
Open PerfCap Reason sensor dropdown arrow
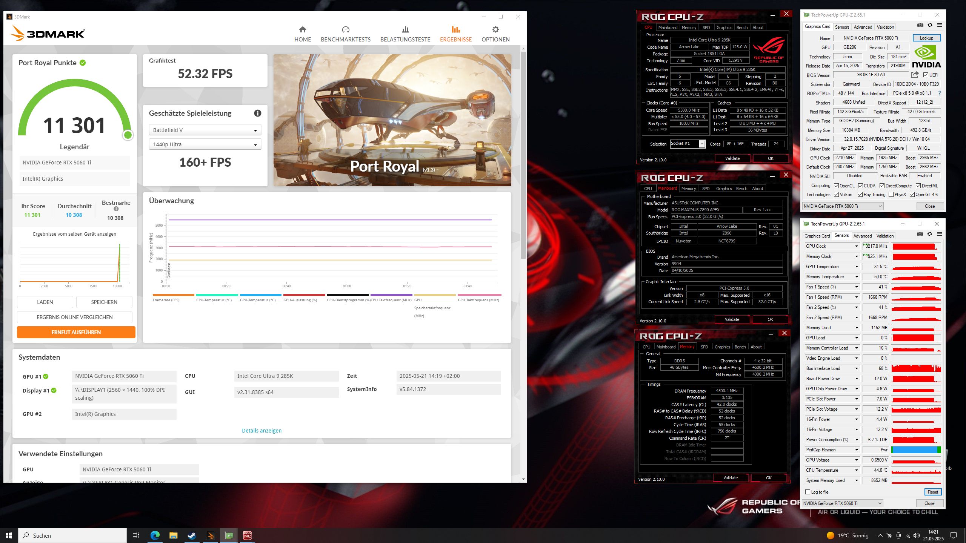point(857,450)
